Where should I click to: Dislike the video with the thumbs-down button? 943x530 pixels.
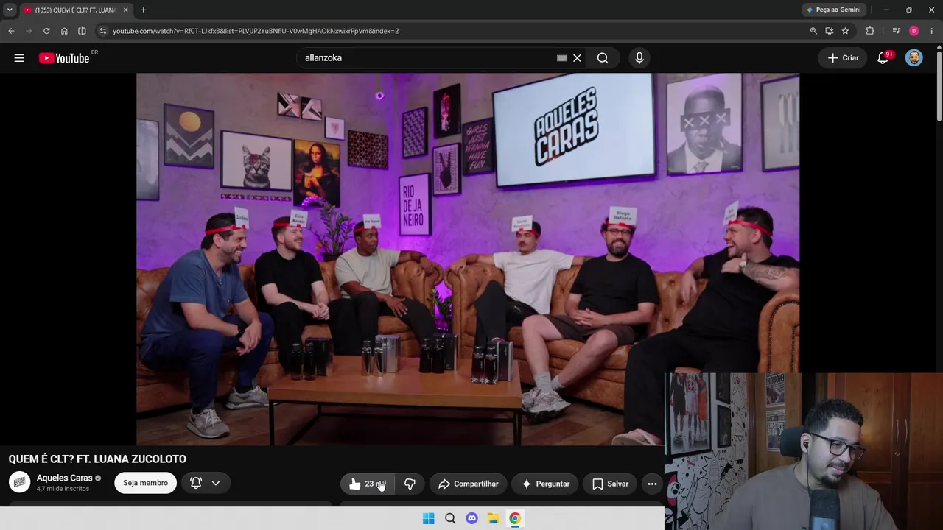click(x=410, y=484)
